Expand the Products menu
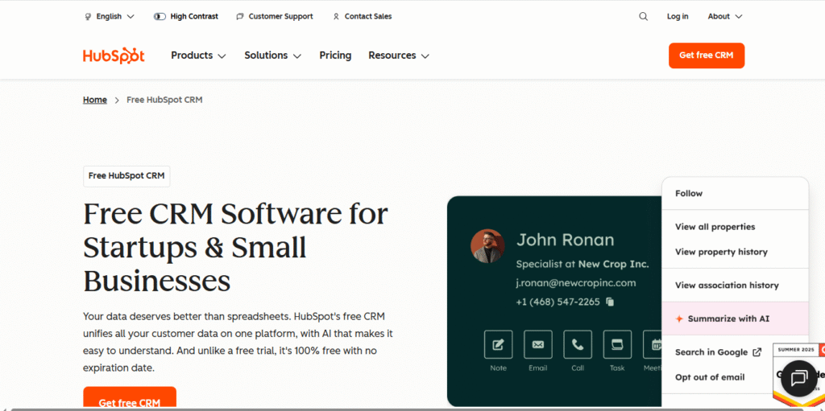 (x=198, y=55)
